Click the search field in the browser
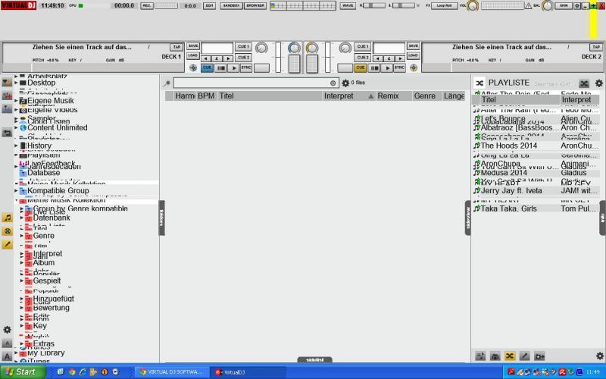 251,83
